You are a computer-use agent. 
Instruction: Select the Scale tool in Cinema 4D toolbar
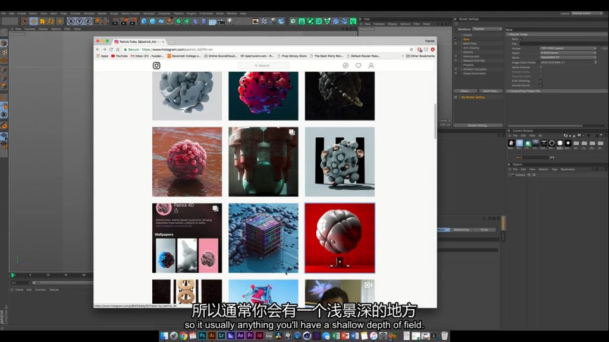42,21
